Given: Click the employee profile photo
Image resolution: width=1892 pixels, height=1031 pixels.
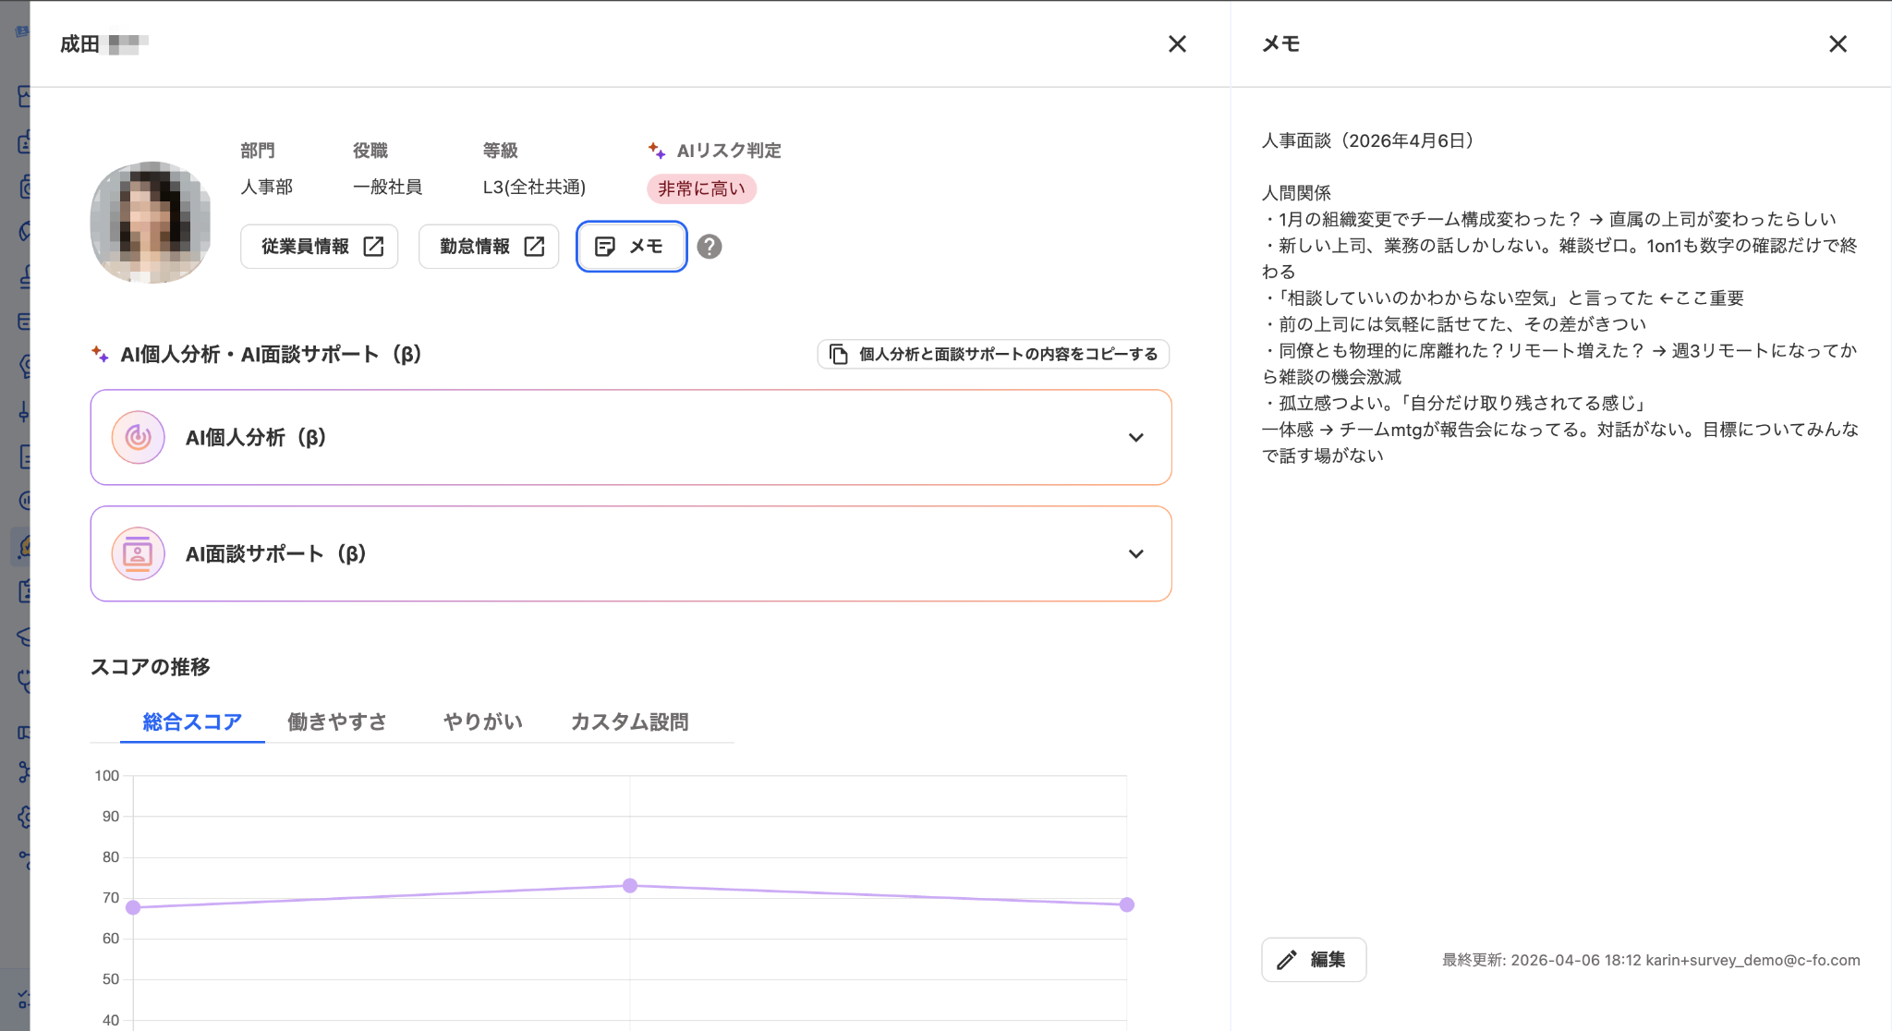Looking at the screenshot, I should pos(151,223).
